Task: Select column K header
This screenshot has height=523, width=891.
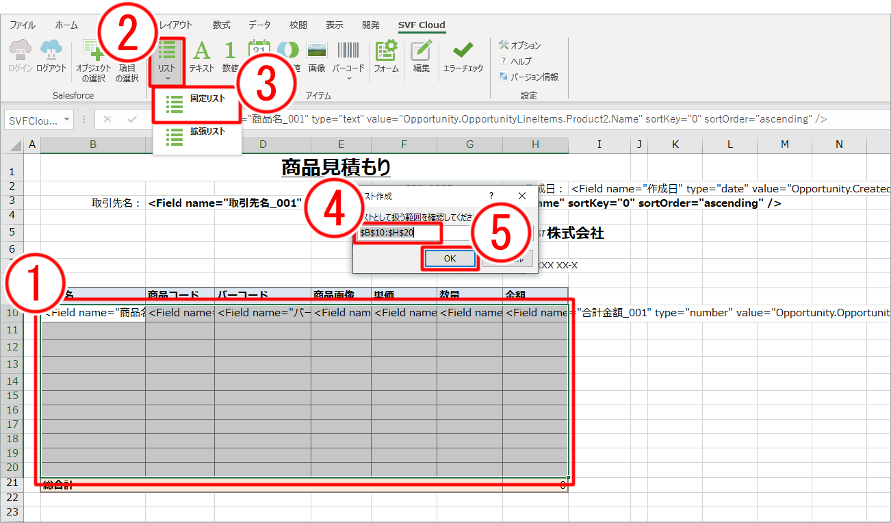Action: [x=675, y=144]
